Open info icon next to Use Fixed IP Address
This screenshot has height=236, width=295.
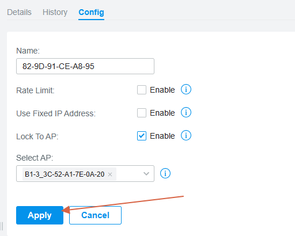coord(186,112)
